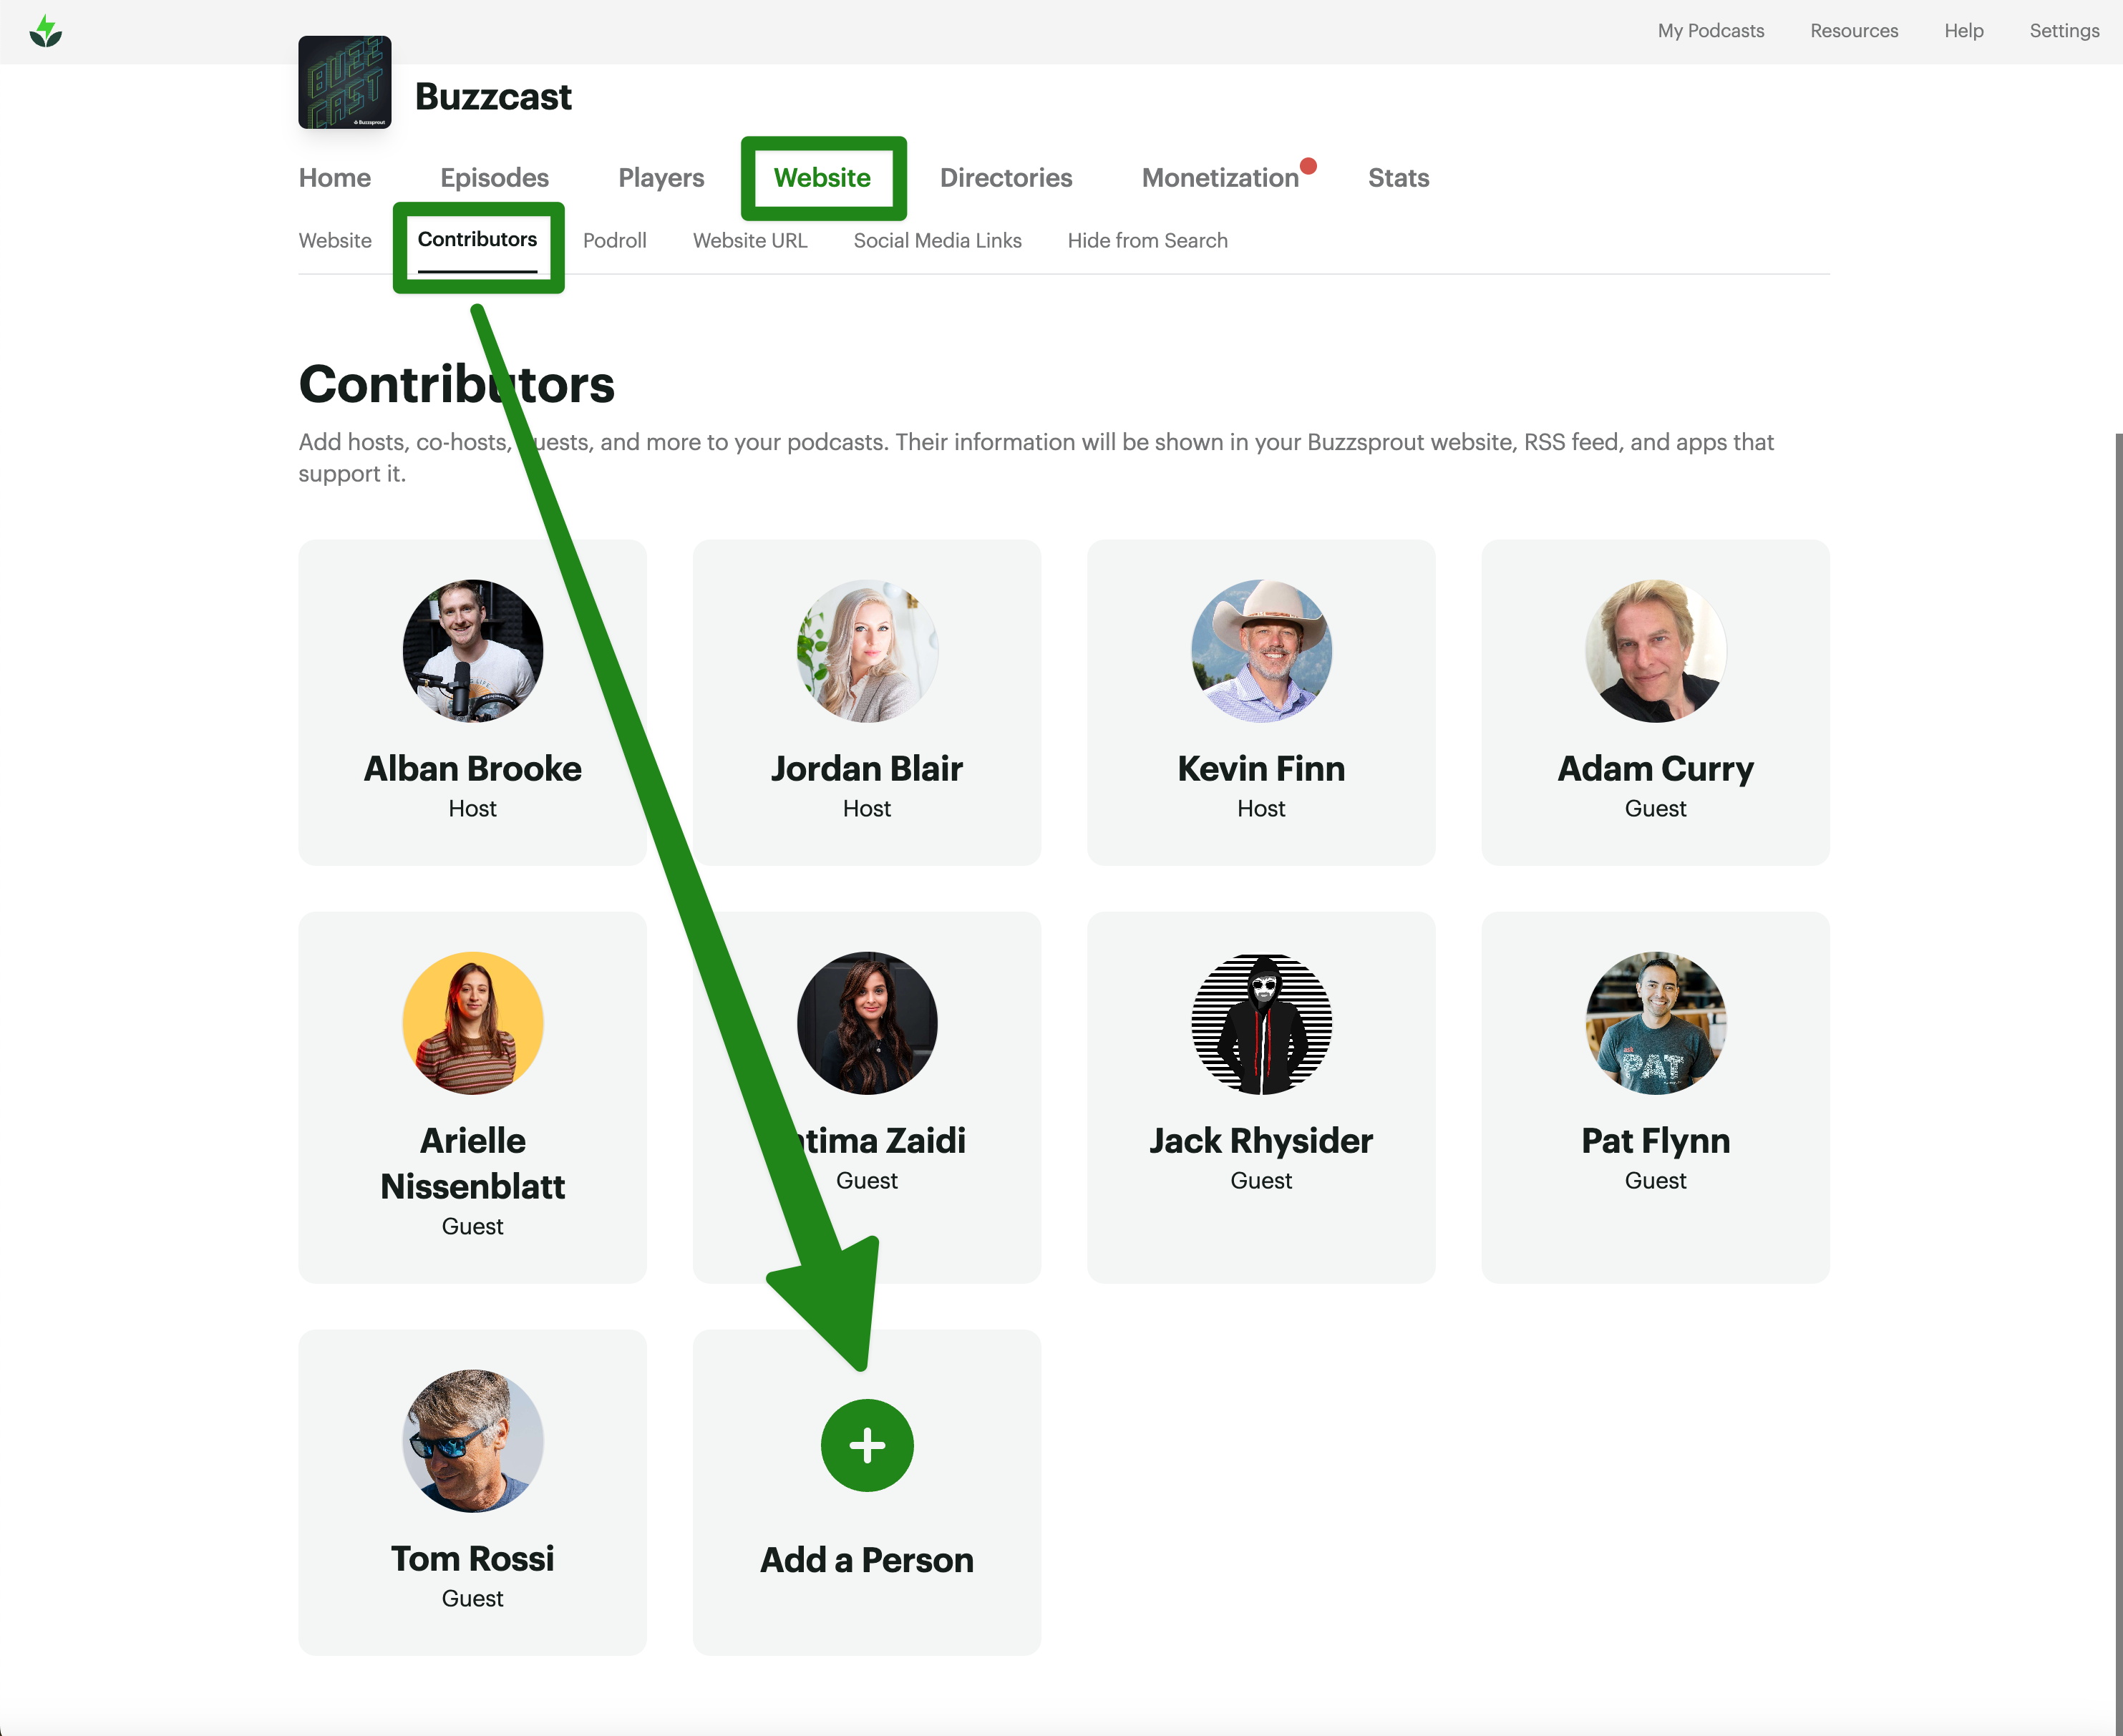Click the green plus Add Person icon

(x=866, y=1445)
